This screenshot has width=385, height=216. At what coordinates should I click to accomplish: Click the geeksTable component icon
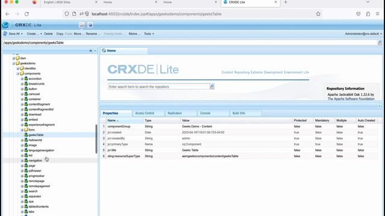(26, 134)
